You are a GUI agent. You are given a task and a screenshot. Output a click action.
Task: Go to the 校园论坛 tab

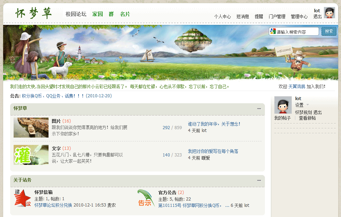click(76, 14)
